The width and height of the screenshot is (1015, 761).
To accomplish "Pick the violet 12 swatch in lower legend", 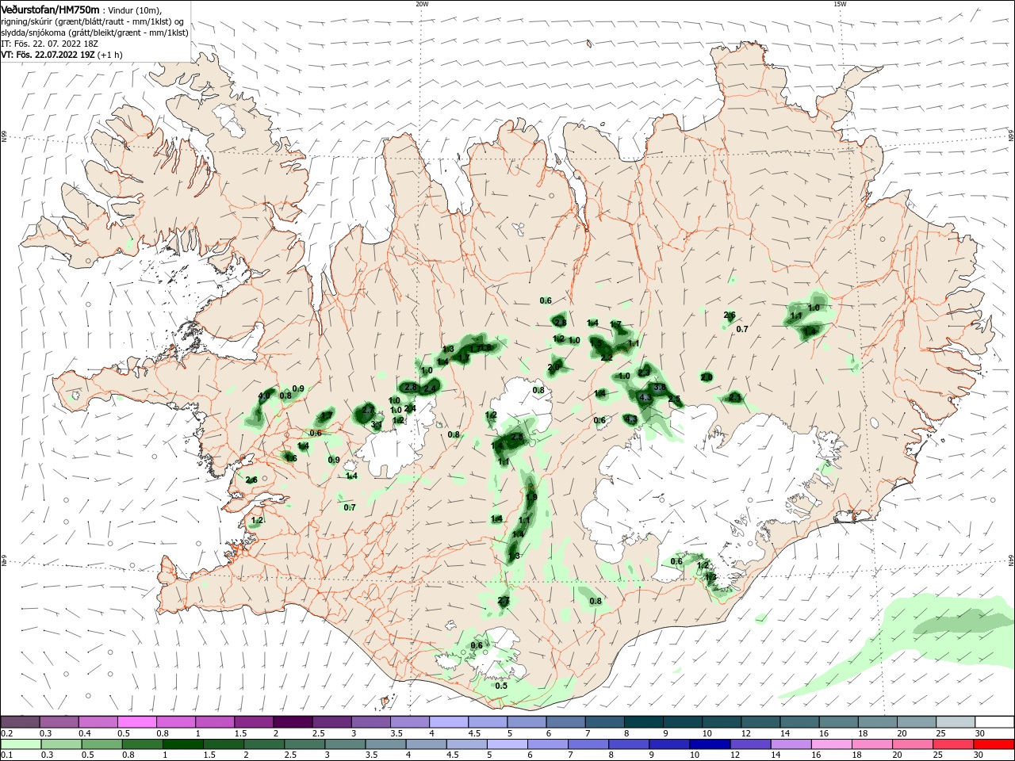I will [749, 744].
